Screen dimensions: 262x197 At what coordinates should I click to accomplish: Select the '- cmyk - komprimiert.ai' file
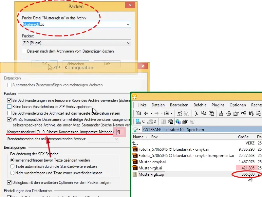pyautogui.click(x=186, y=155)
